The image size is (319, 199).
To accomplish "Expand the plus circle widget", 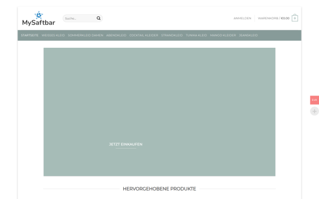I will 314,111.
